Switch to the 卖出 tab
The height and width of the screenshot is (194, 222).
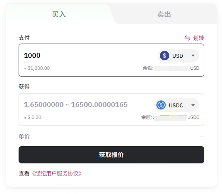coord(164,14)
